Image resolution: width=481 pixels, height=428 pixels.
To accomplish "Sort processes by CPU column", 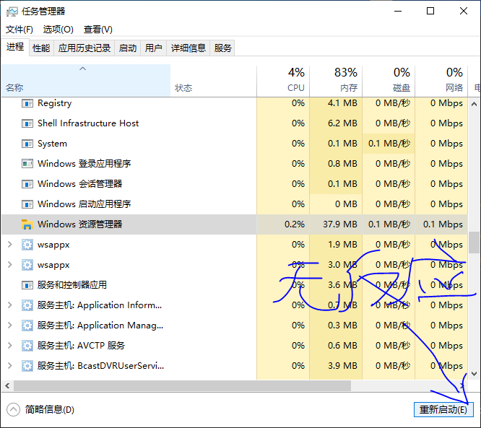I will pos(283,81).
